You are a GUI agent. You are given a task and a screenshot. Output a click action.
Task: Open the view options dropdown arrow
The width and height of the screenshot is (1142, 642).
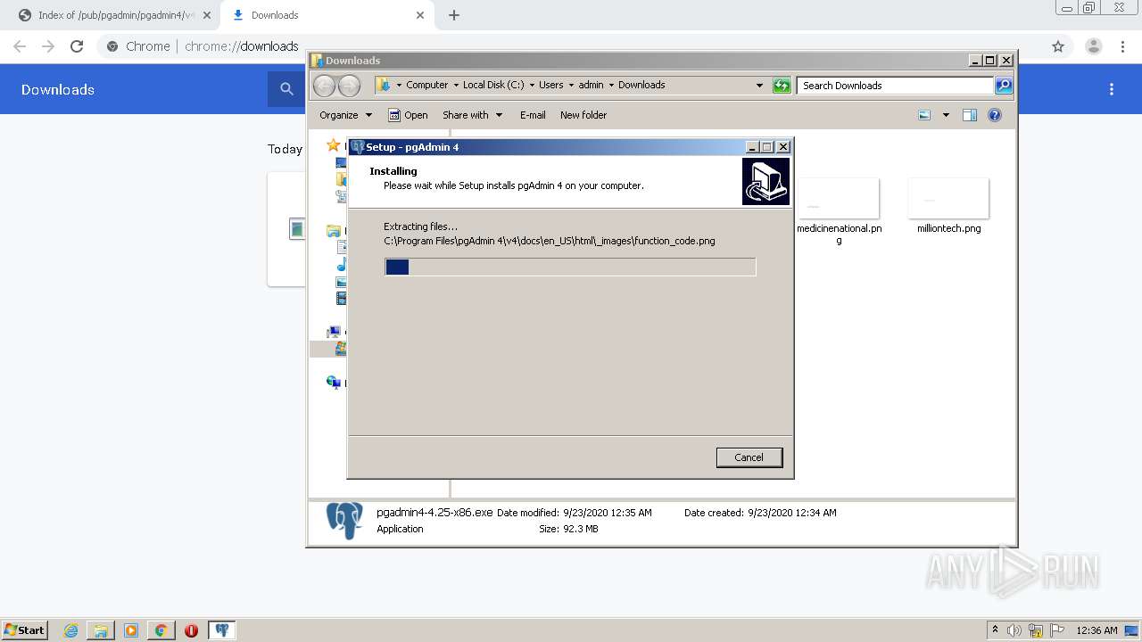pos(946,115)
